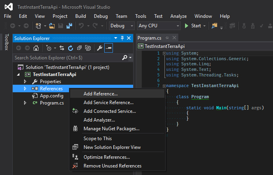Viewport: 273px width, 175px height.
Task: Choose Add Connected Service... menu entry
Action: 117,111
